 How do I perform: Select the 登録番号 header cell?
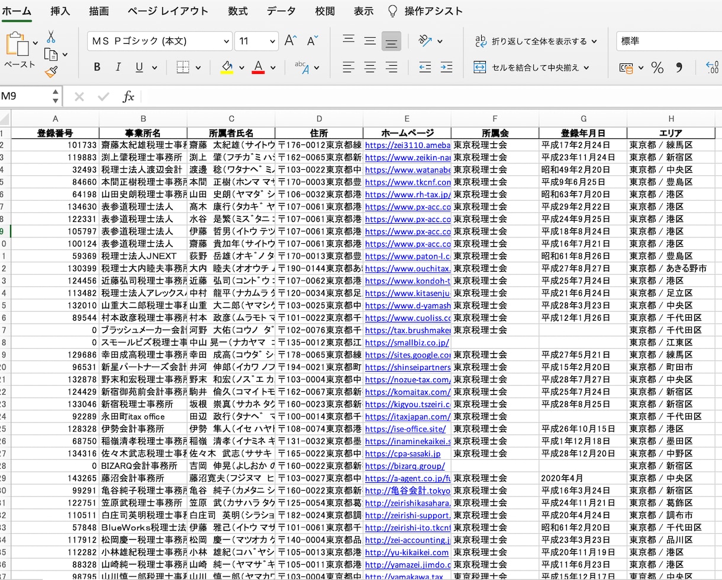[x=55, y=133]
